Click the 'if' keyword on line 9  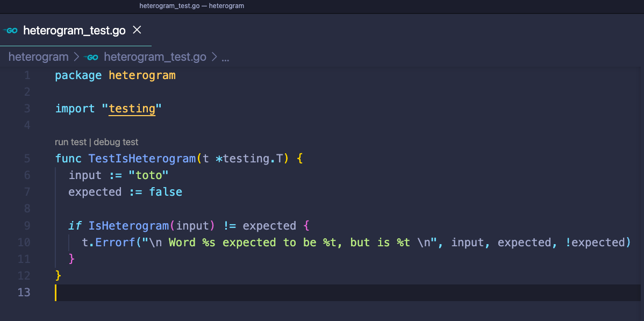point(75,226)
